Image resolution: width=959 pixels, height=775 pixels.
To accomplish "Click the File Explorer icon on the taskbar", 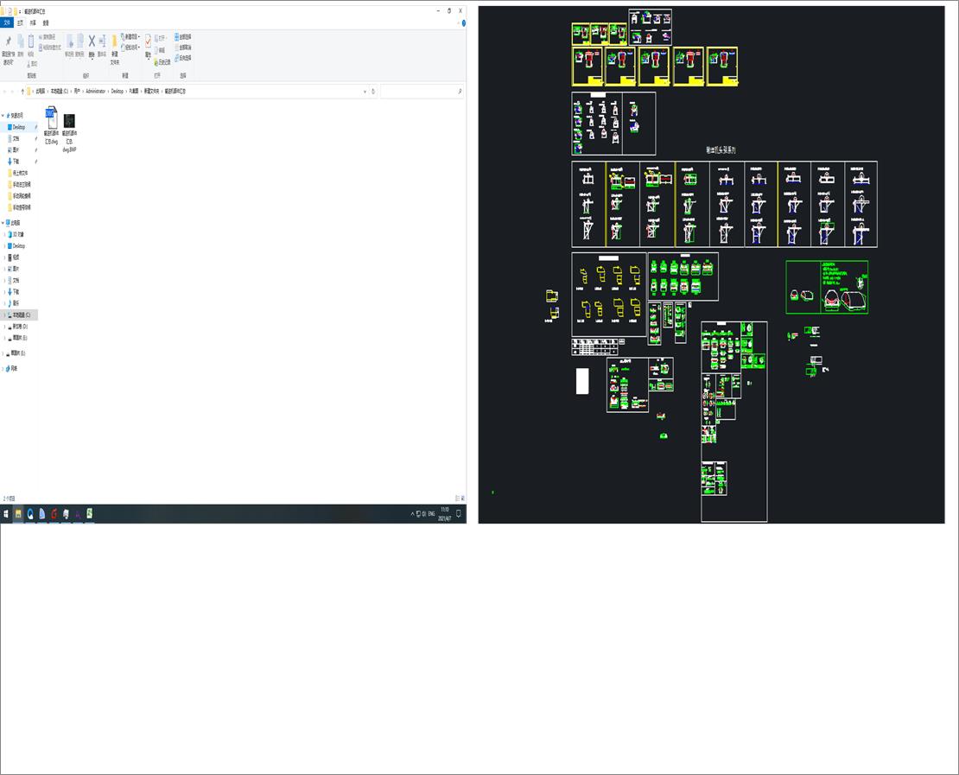I will point(18,514).
